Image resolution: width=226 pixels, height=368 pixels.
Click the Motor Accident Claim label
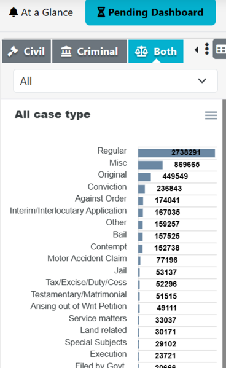87,259
